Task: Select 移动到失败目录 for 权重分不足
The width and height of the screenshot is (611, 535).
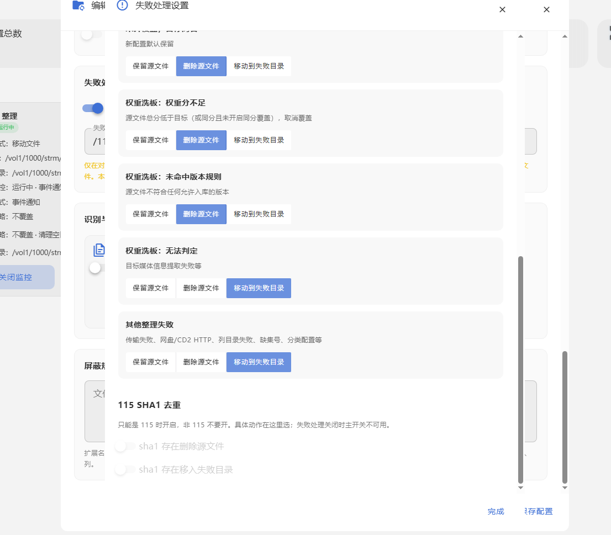Action: tap(259, 140)
